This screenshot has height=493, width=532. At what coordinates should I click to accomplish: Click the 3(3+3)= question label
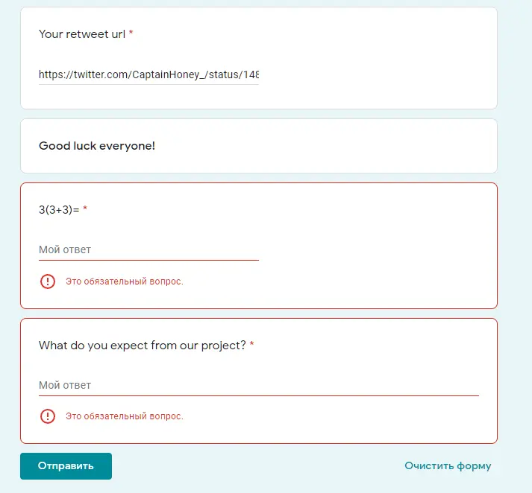click(x=59, y=210)
